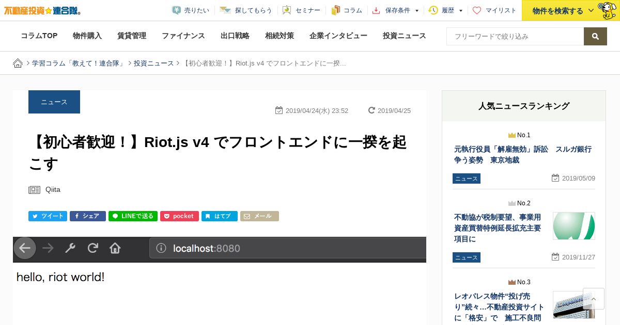
Task: Select the 投資ニュース menu item
Action: click(405, 36)
